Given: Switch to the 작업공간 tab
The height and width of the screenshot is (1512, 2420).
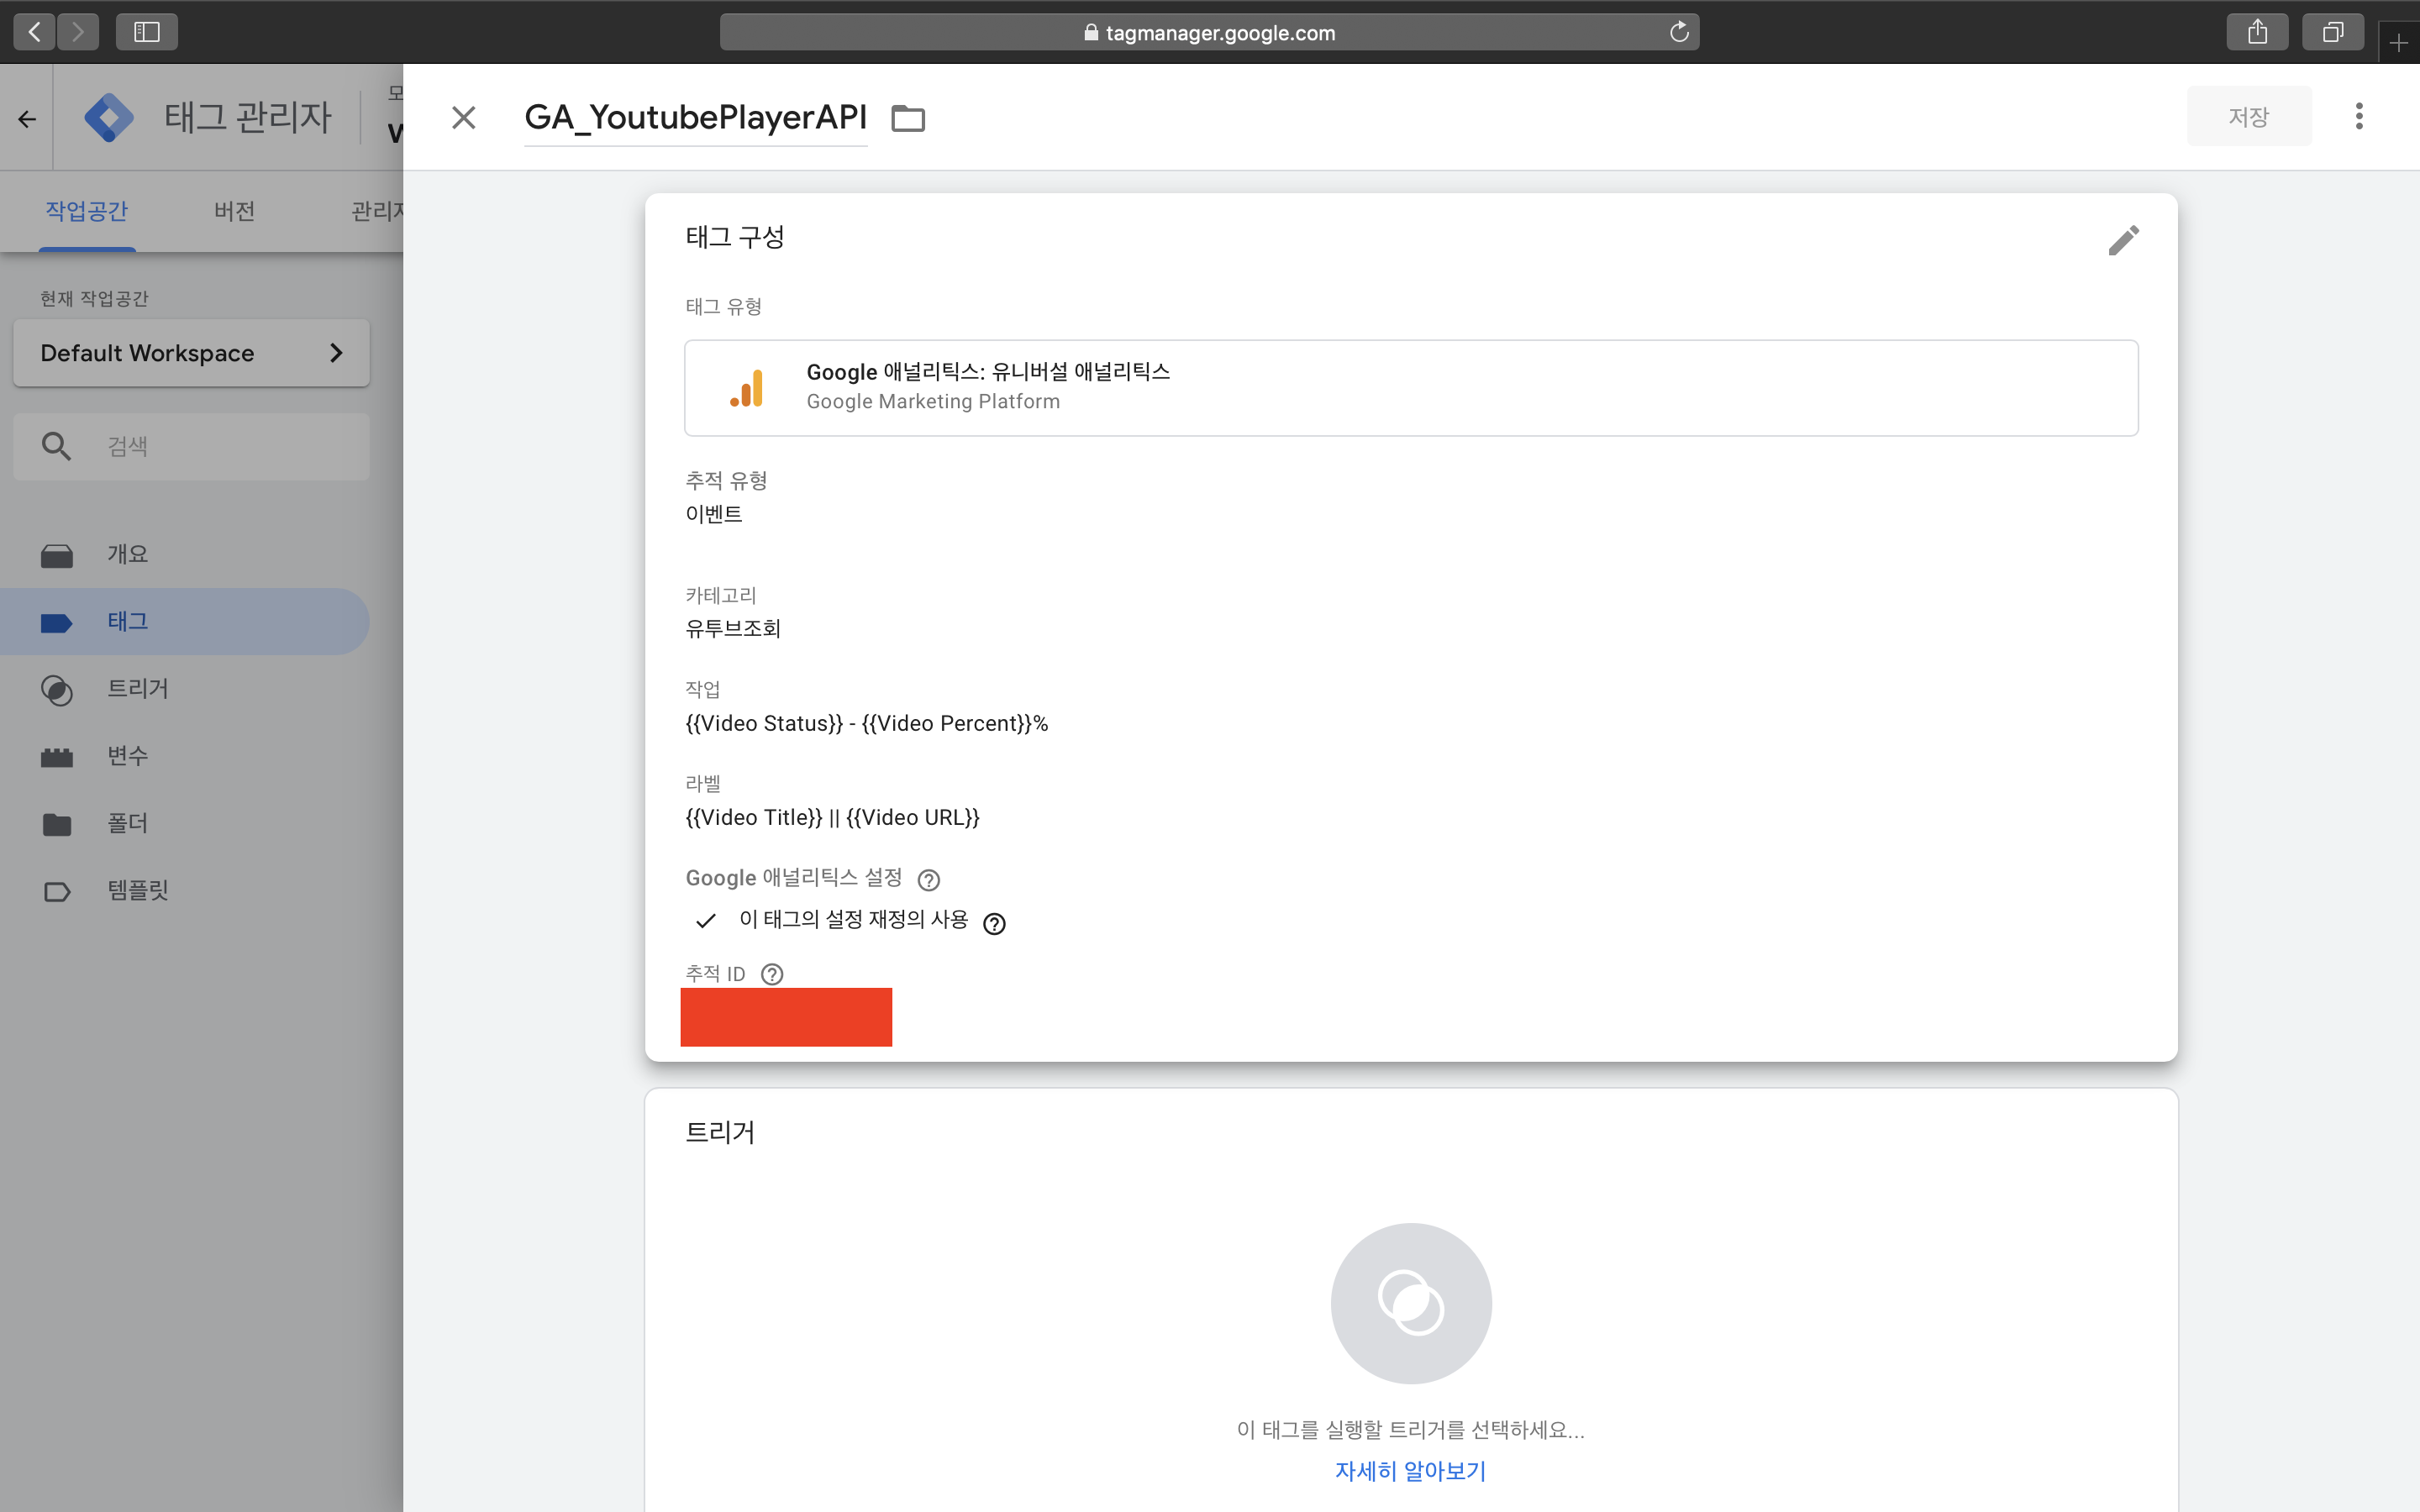Looking at the screenshot, I should pos(87,211).
